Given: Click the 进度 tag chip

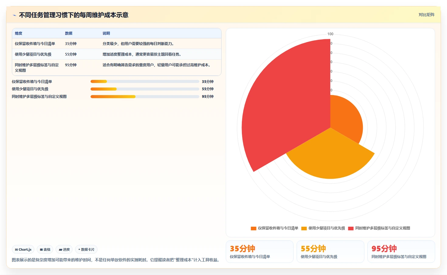Looking at the screenshot, I should coord(64,249).
